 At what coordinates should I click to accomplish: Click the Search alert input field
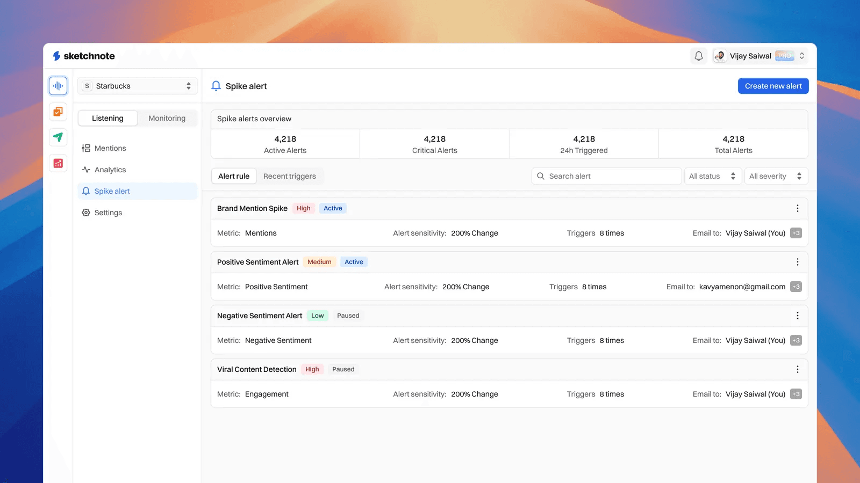tap(607, 176)
